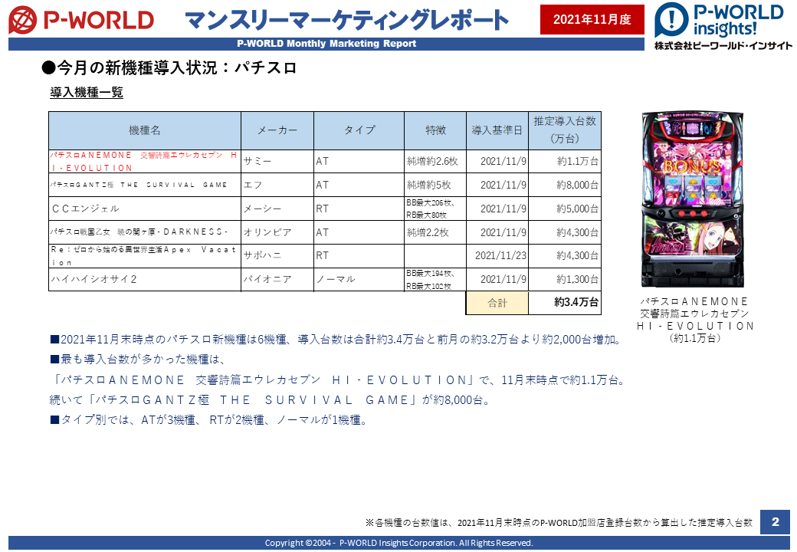
Task: Click the bold 約3.4万台 total value
Action: (x=565, y=303)
